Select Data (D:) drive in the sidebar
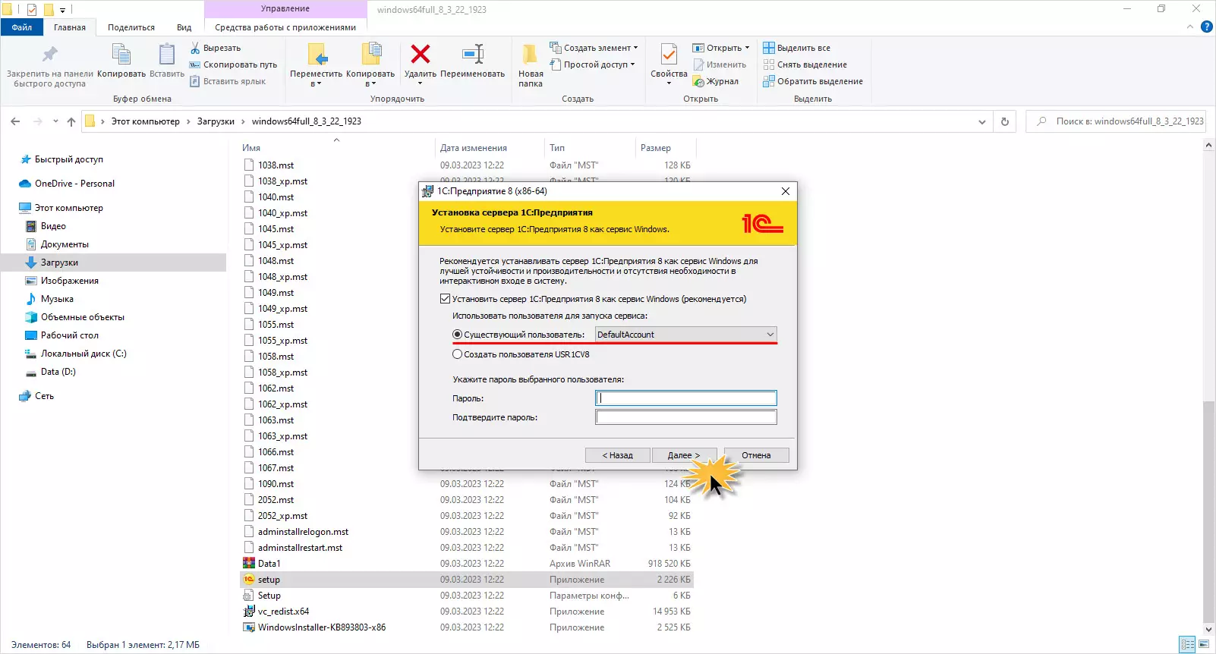The width and height of the screenshot is (1216, 654). click(x=50, y=372)
